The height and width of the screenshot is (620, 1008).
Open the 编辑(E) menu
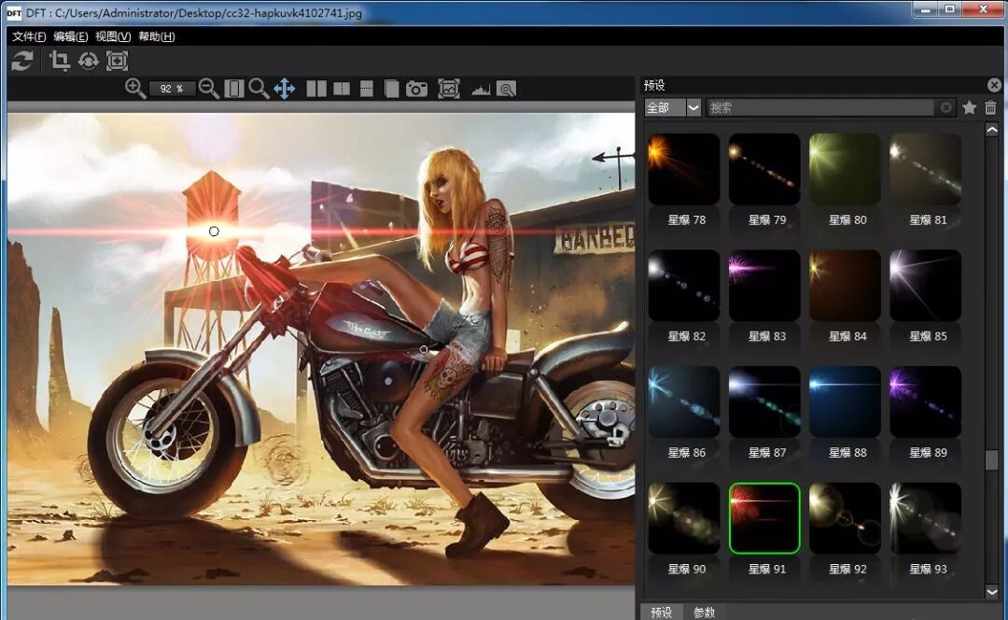click(x=71, y=36)
